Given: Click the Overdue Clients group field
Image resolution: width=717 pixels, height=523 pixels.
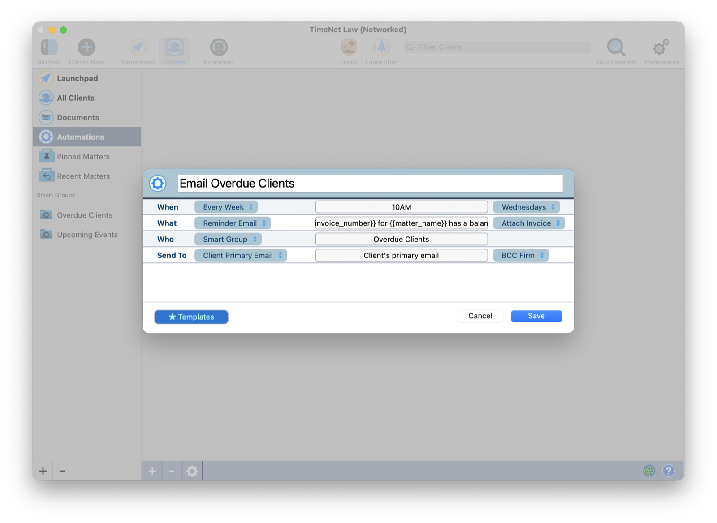Looking at the screenshot, I should [402, 239].
